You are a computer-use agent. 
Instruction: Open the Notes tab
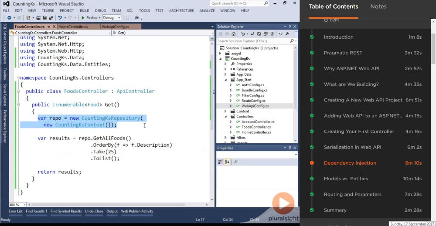(x=378, y=7)
